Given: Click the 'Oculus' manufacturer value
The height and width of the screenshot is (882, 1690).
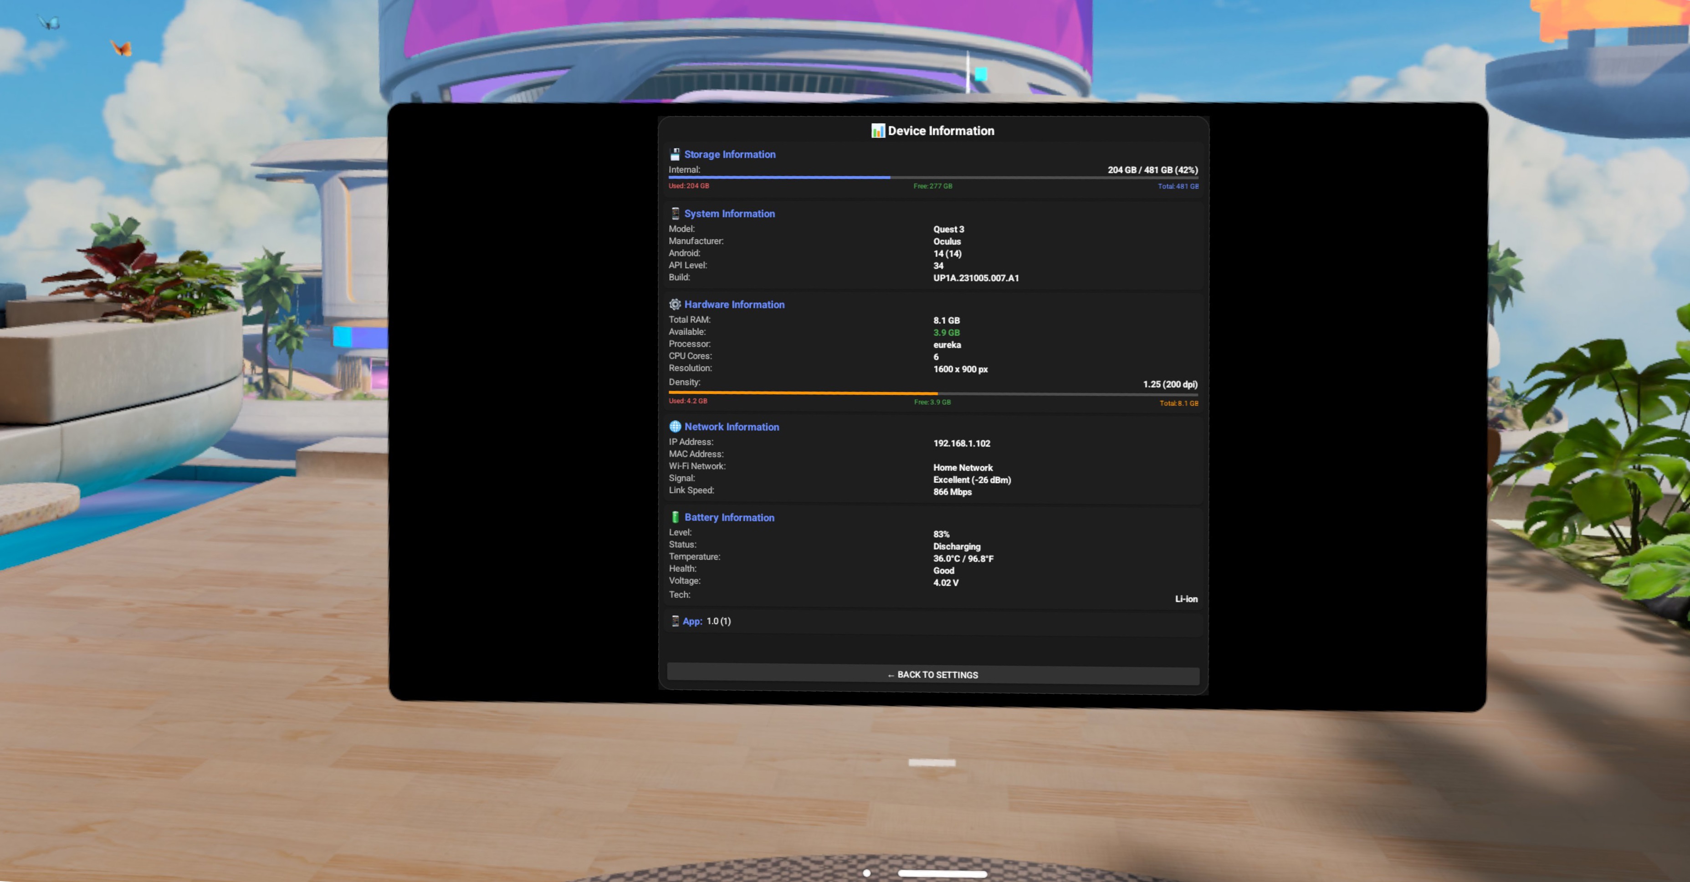Looking at the screenshot, I should pos(947,241).
